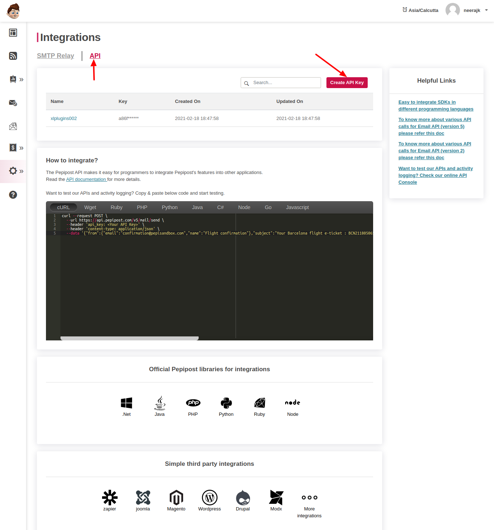Viewport: 494px width, 530px height.
Task: Open the Java library icon
Action: [160, 403]
